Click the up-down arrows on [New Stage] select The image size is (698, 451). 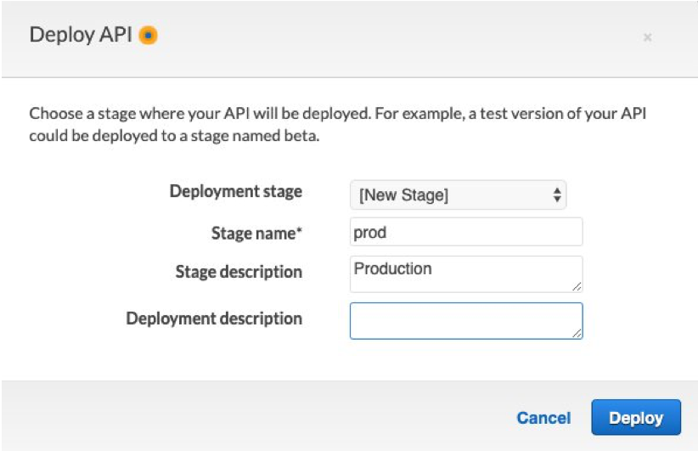[x=557, y=195]
